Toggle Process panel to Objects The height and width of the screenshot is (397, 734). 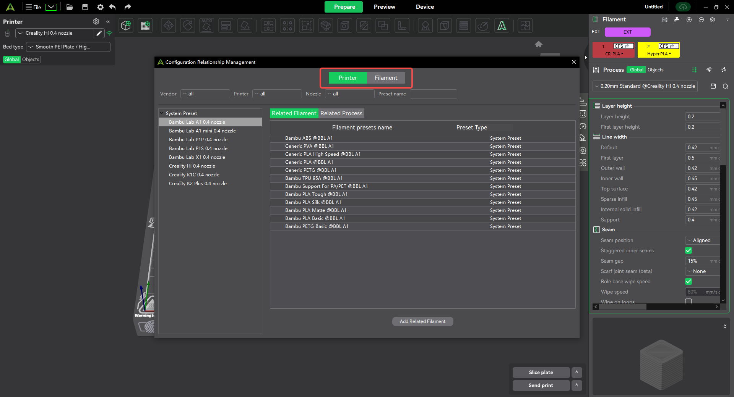(x=656, y=70)
